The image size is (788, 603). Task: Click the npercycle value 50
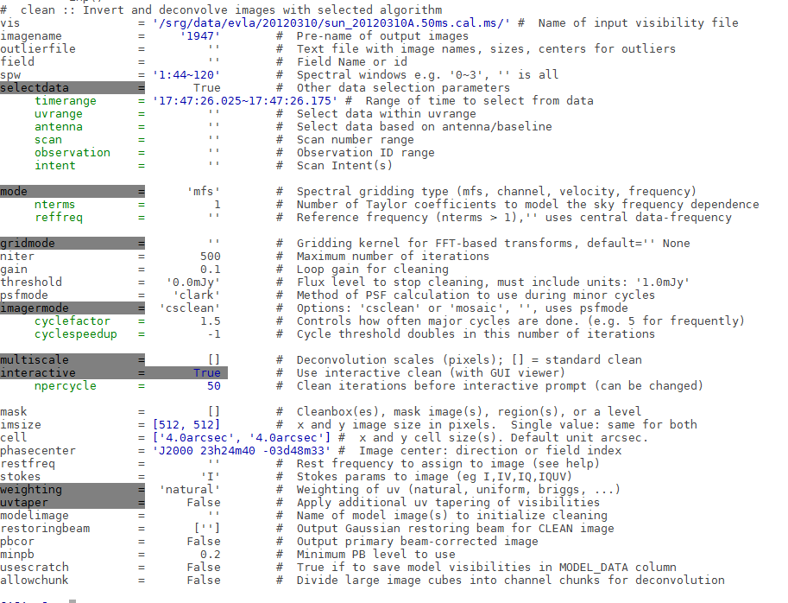(214, 386)
